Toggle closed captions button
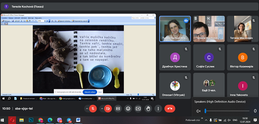Image resolution: width=259 pixels, height=124 pixels. tap(118, 109)
